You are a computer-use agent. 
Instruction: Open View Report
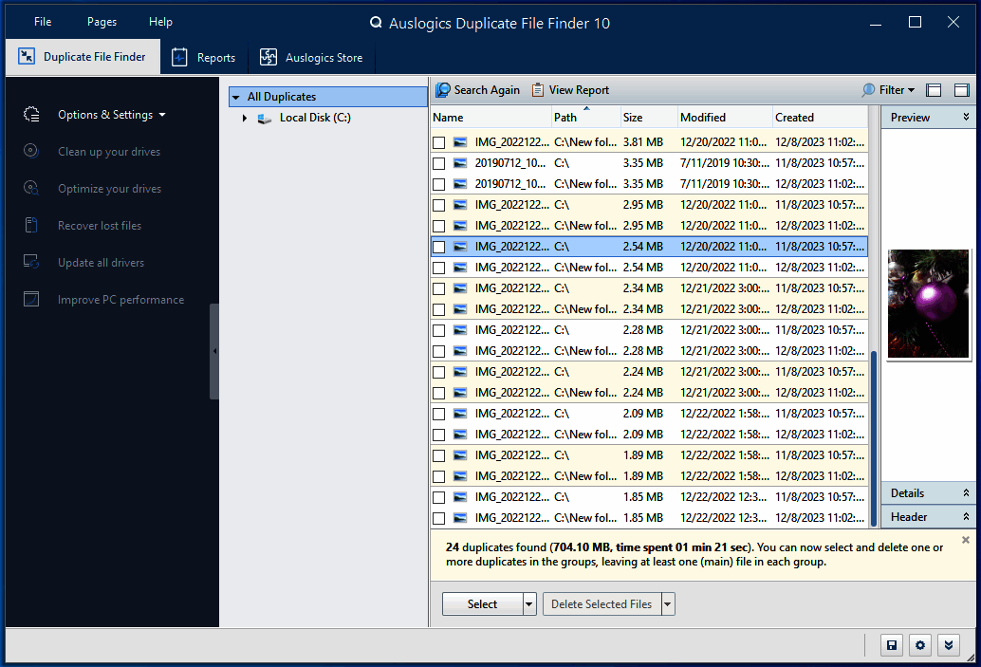(x=570, y=89)
